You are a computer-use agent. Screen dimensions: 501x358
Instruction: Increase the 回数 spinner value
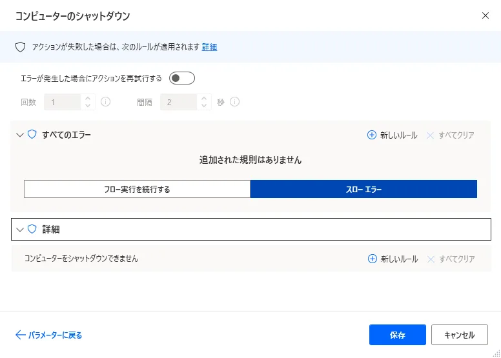(88, 98)
